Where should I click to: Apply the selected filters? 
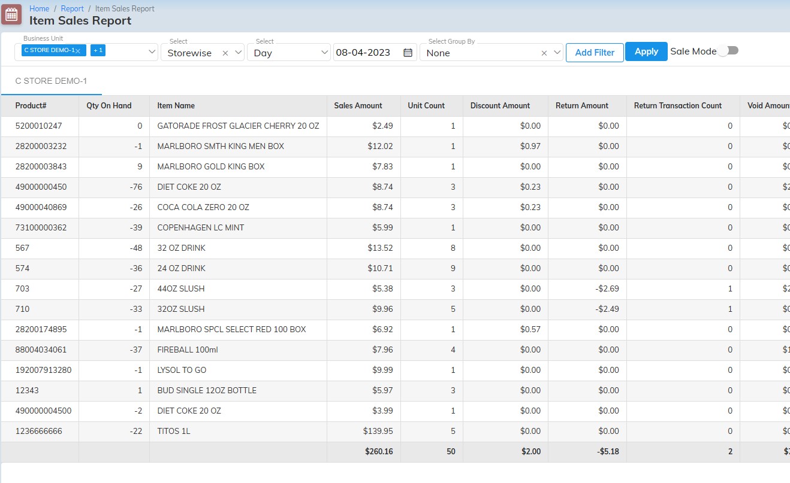(646, 51)
